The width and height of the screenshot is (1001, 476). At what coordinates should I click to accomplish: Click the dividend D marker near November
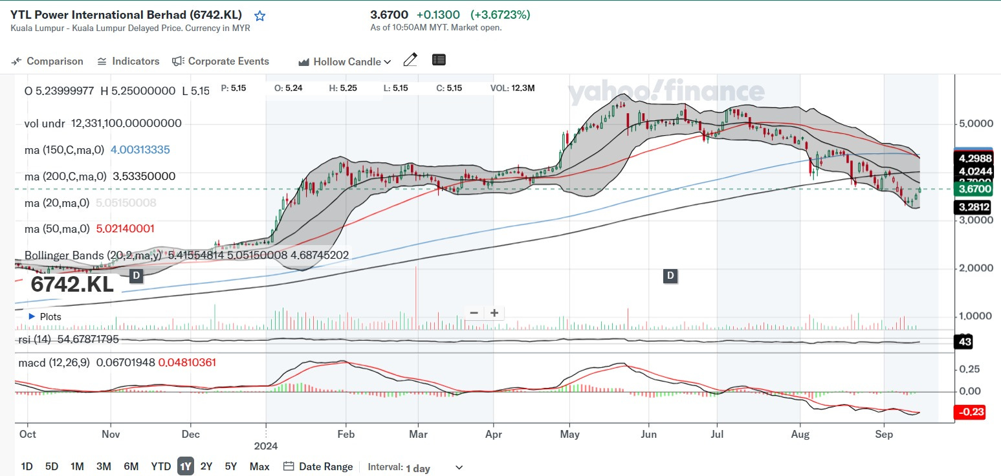coord(136,276)
